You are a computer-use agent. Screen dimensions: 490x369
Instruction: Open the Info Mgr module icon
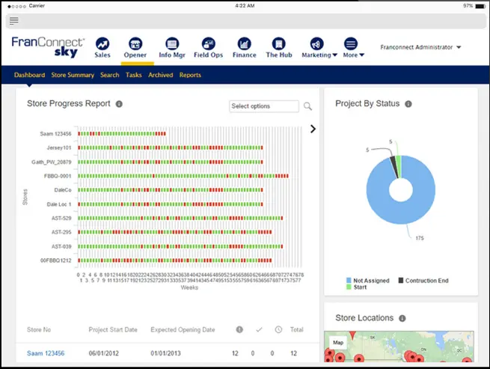[x=171, y=44]
